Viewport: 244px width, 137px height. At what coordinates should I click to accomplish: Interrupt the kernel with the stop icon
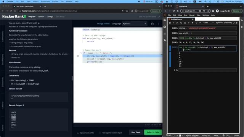(193, 23)
